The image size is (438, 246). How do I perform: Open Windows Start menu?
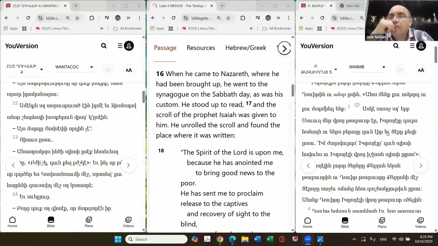(x=118, y=239)
